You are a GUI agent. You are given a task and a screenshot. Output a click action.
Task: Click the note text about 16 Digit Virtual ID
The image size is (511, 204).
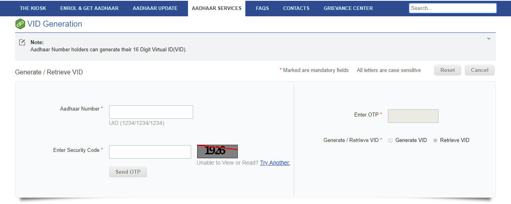click(x=109, y=50)
